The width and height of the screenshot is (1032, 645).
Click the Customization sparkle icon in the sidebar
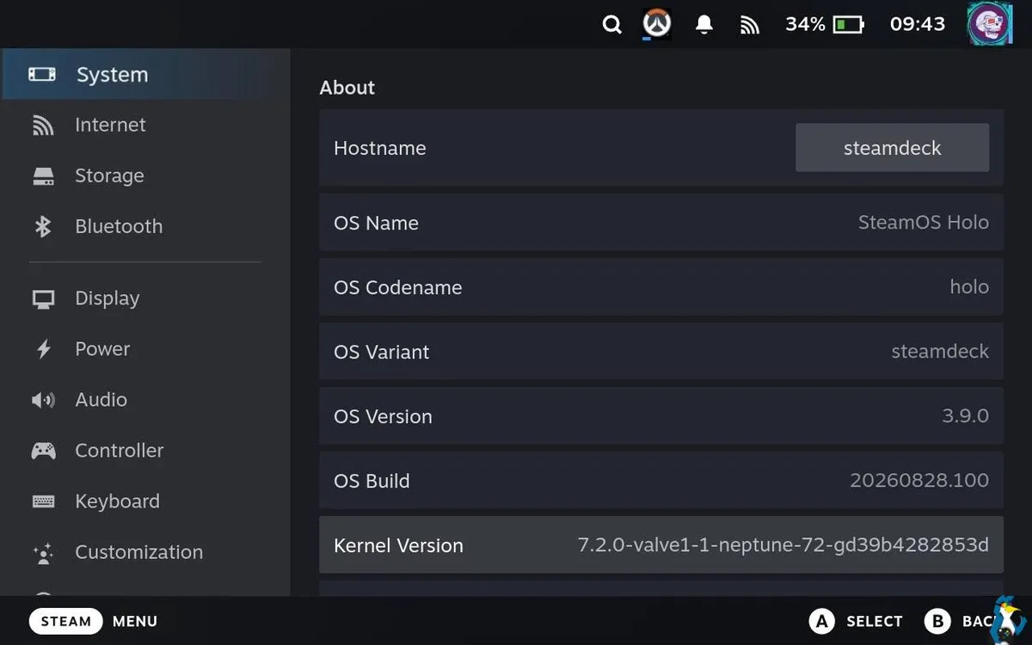tap(43, 553)
